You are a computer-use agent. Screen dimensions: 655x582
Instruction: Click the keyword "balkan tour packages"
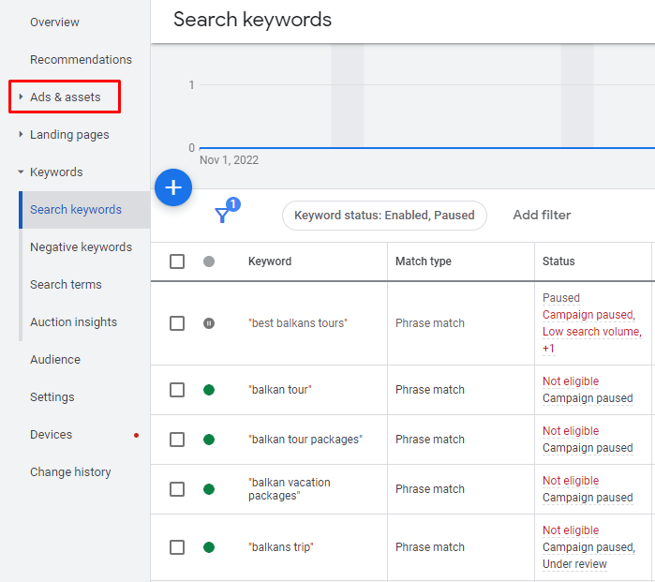pos(305,440)
